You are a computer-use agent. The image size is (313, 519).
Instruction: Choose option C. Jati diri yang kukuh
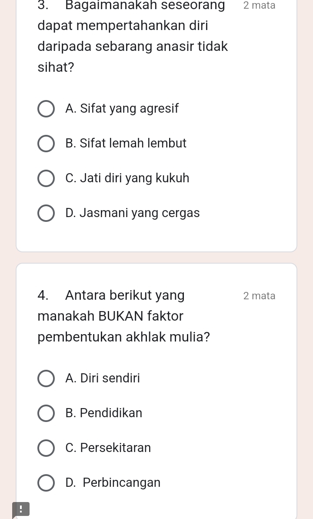127,178
